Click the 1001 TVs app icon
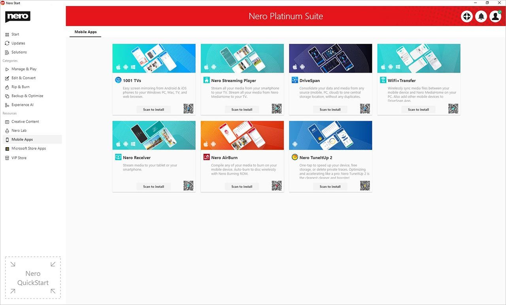506x305 pixels. point(118,80)
